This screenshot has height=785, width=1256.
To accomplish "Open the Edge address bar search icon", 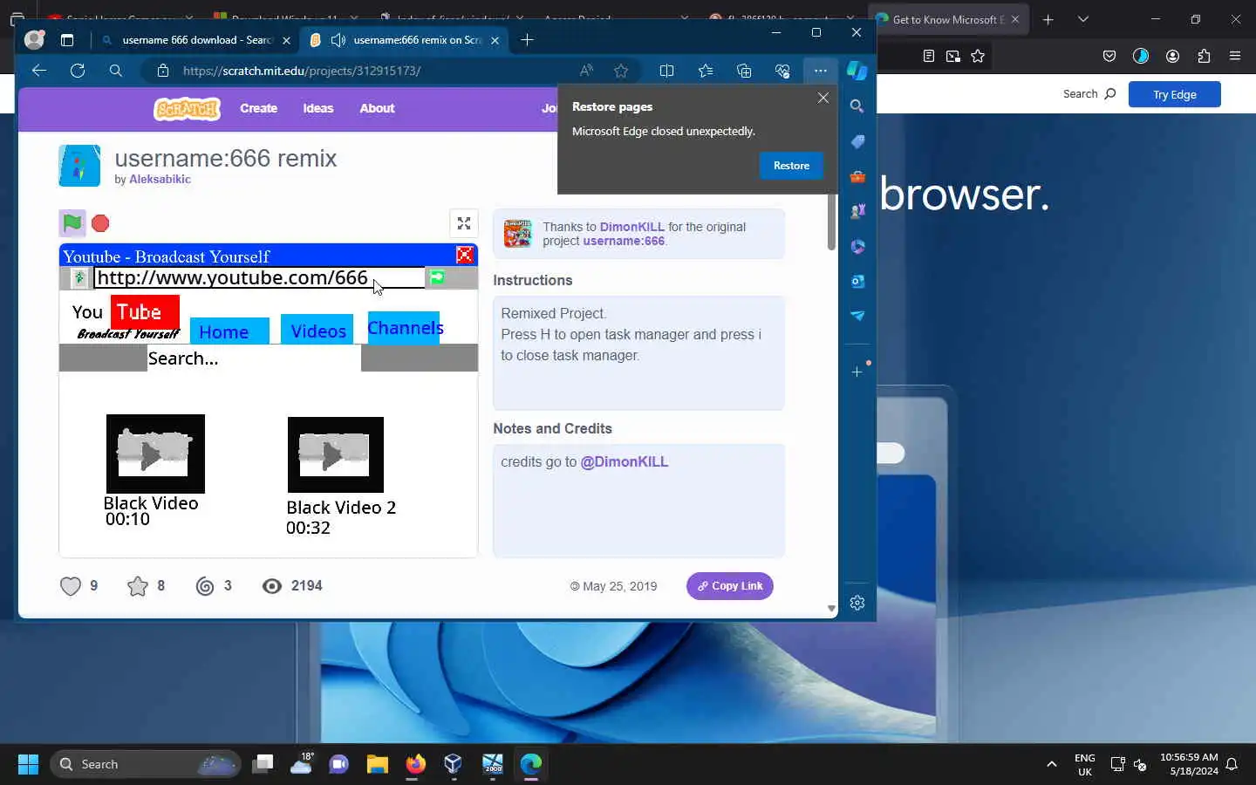I will coord(115,71).
